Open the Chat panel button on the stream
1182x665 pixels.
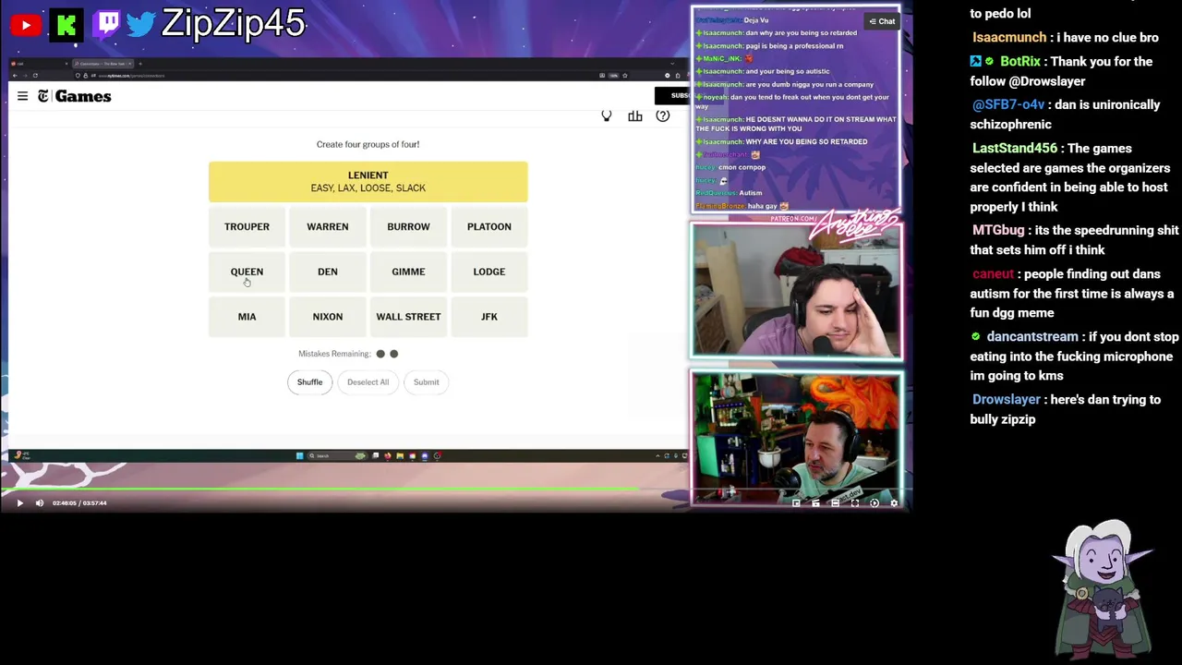point(882,21)
